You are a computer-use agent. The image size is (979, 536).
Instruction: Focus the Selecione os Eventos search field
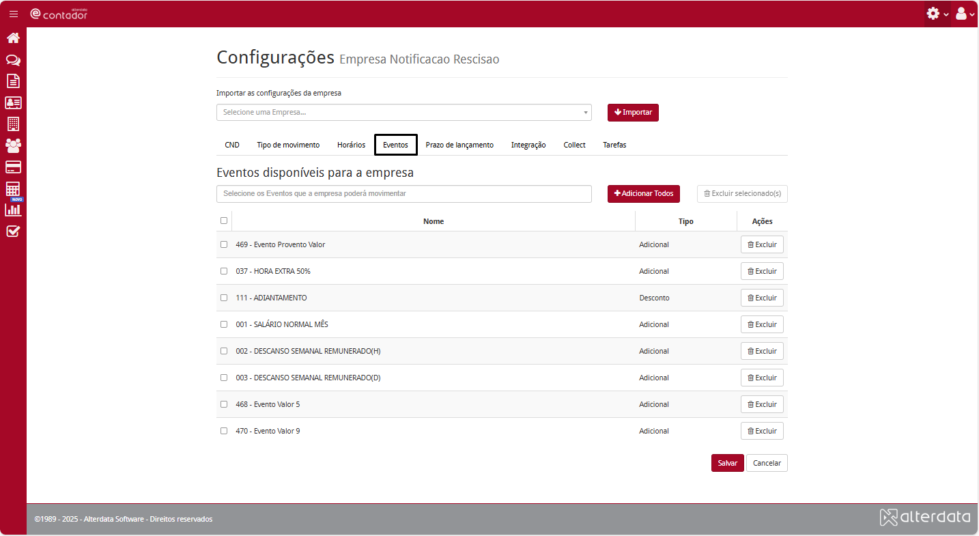coord(404,194)
